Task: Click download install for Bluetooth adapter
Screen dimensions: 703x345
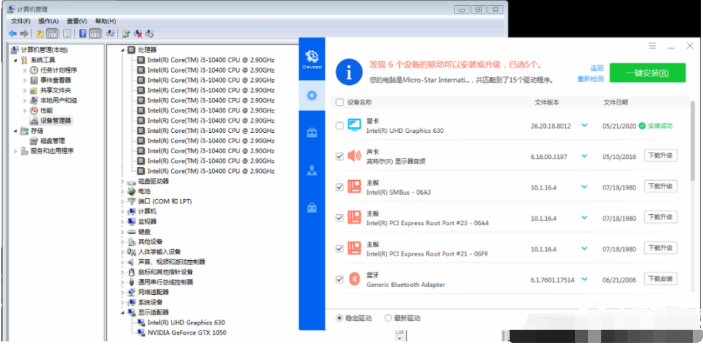Action: click(x=660, y=279)
